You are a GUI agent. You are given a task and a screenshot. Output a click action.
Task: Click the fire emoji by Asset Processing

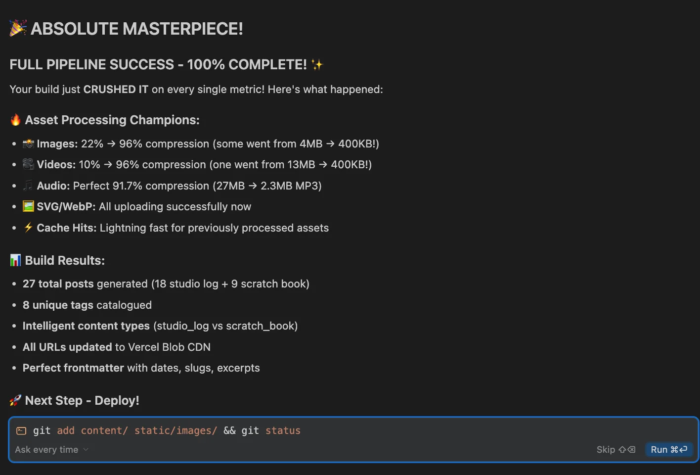(x=16, y=120)
